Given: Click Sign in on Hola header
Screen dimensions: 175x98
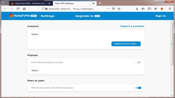Looking at the screenshot, I should point(161,16).
